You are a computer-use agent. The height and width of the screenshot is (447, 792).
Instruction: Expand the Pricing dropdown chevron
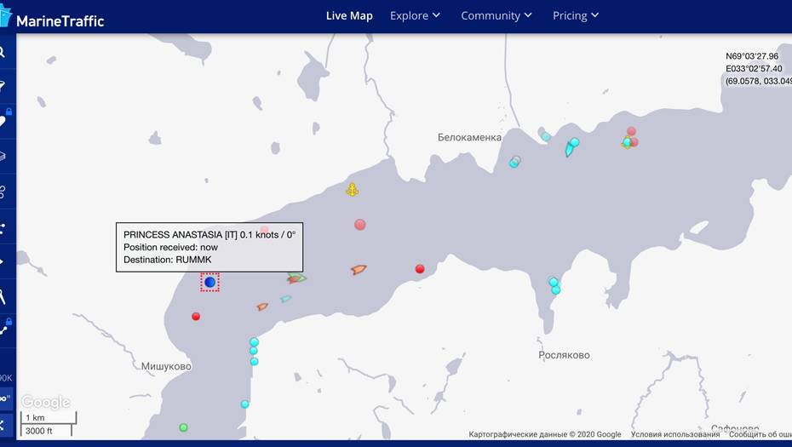595,15
